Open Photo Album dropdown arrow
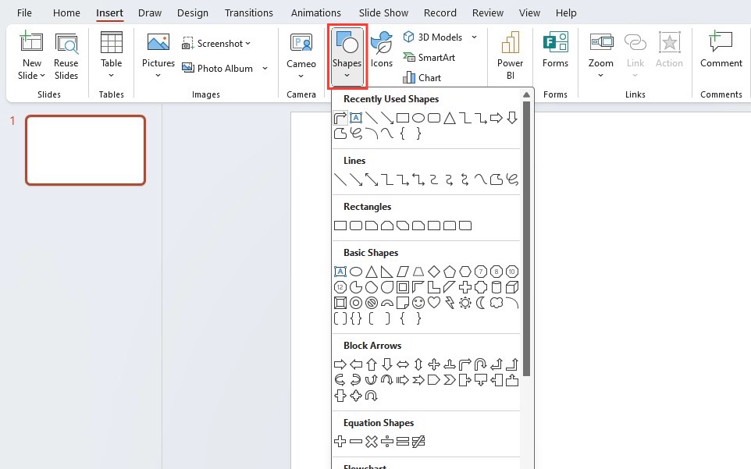The image size is (751, 469). pos(265,69)
